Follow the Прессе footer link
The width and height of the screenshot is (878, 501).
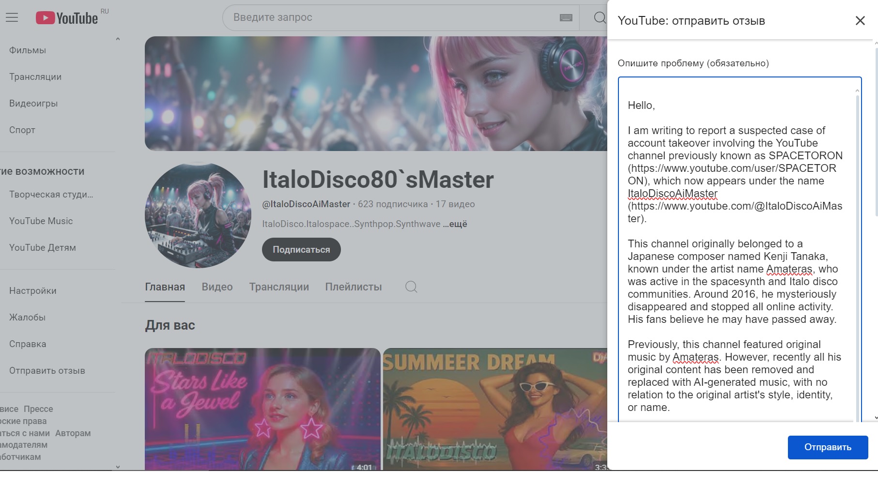(x=38, y=409)
